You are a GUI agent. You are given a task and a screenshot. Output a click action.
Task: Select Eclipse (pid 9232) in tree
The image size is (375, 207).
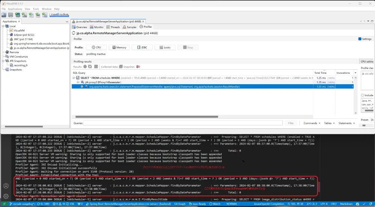24,35
